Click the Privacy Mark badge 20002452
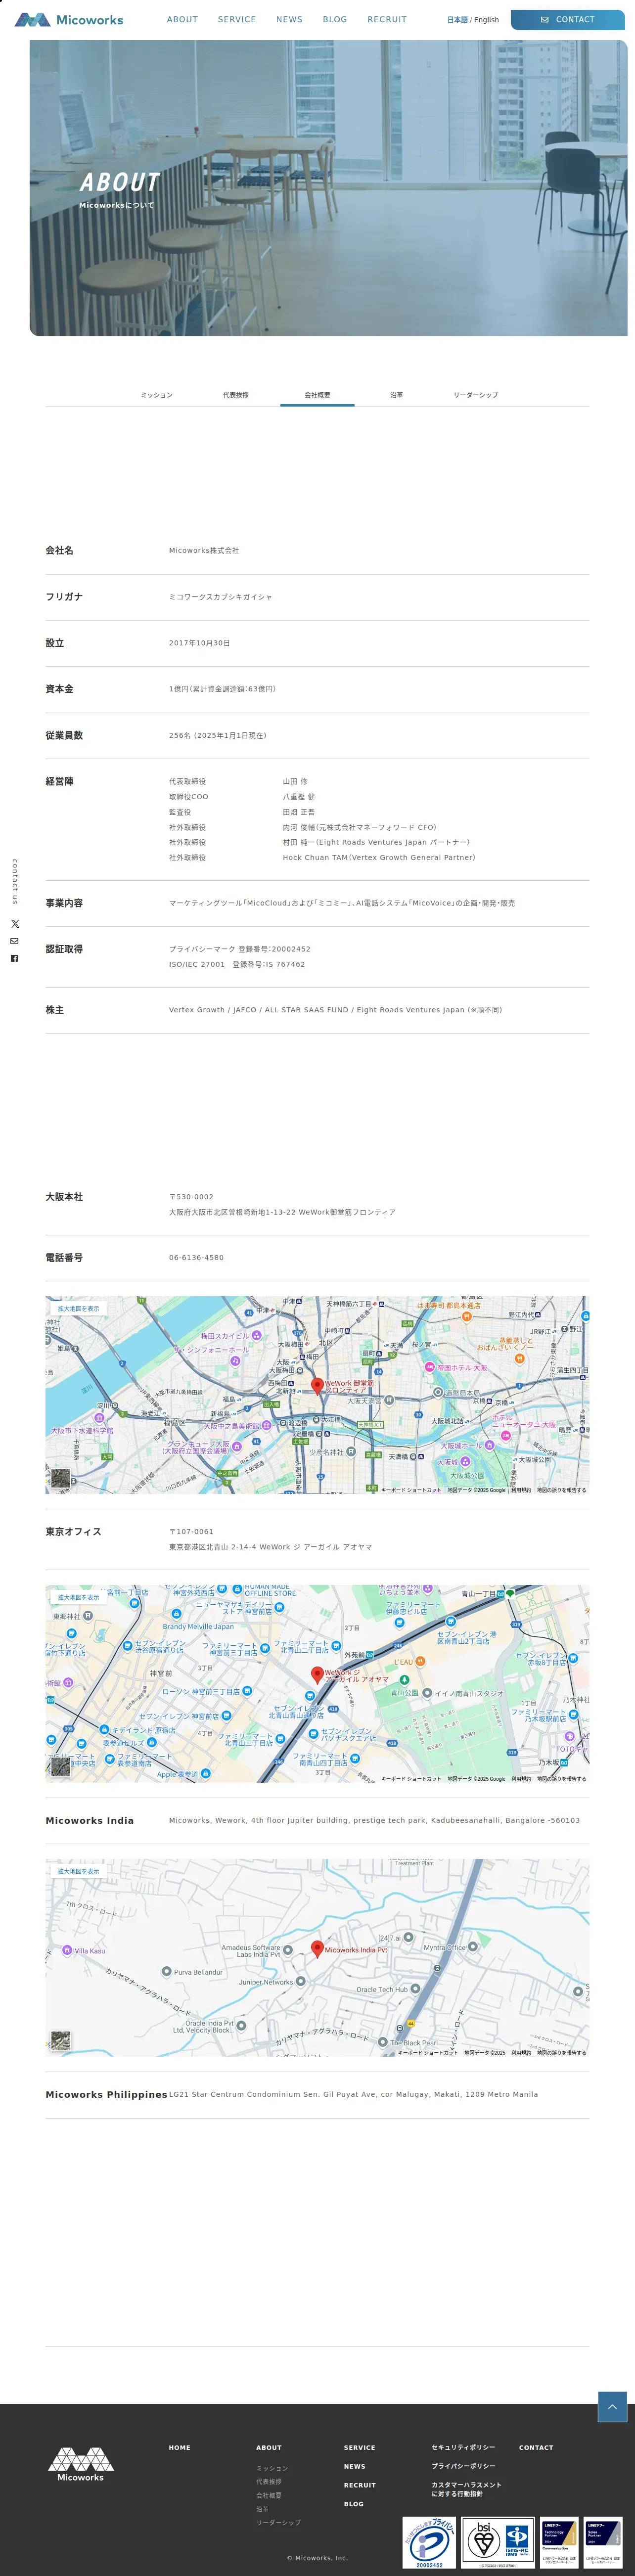The width and height of the screenshot is (635, 2576). [x=429, y=2542]
